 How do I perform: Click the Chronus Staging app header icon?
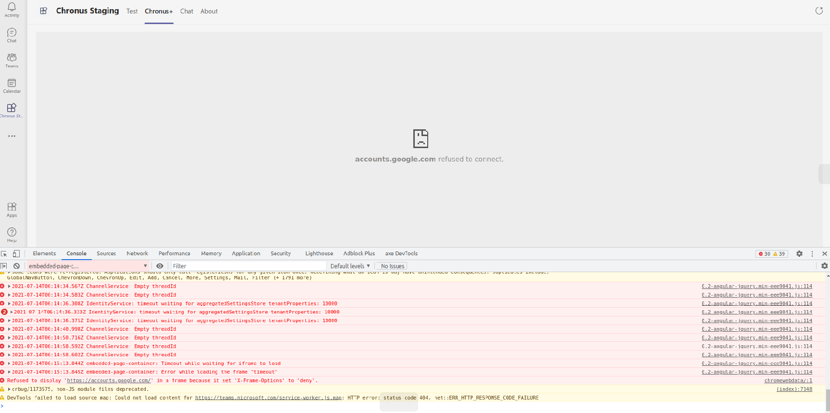point(43,11)
